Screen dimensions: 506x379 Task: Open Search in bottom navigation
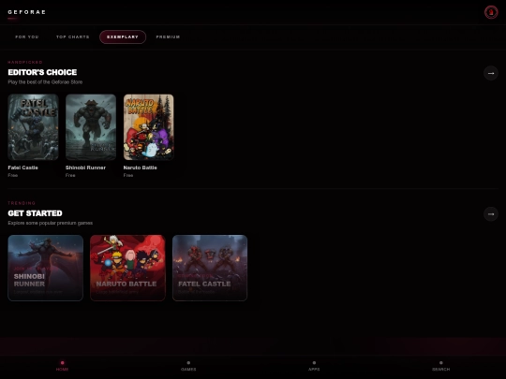click(x=440, y=366)
